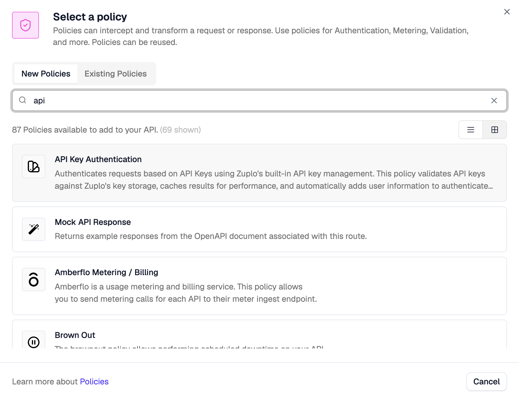The height and width of the screenshot is (399, 519).
Task: Click the Cancel button
Action: [487, 381]
